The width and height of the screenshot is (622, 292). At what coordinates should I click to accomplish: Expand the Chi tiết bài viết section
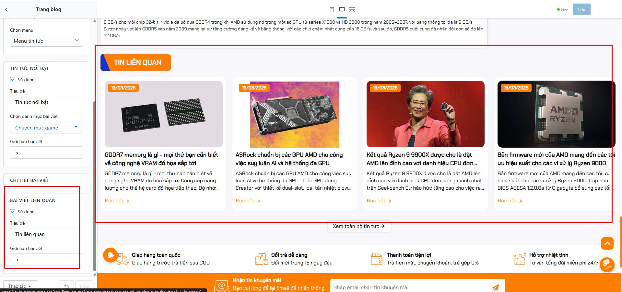(x=46, y=180)
